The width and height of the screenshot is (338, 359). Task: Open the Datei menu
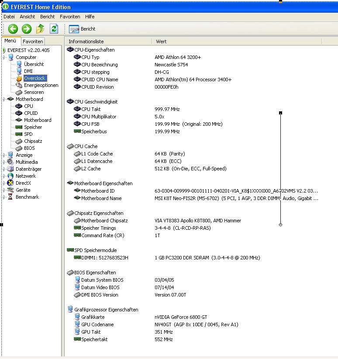(9, 17)
